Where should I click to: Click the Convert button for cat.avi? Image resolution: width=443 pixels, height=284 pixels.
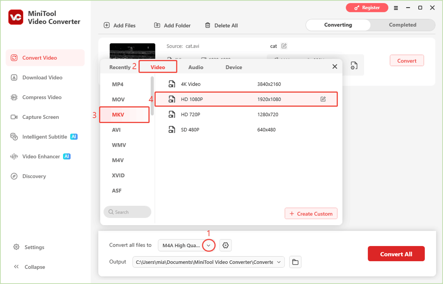pos(407,60)
